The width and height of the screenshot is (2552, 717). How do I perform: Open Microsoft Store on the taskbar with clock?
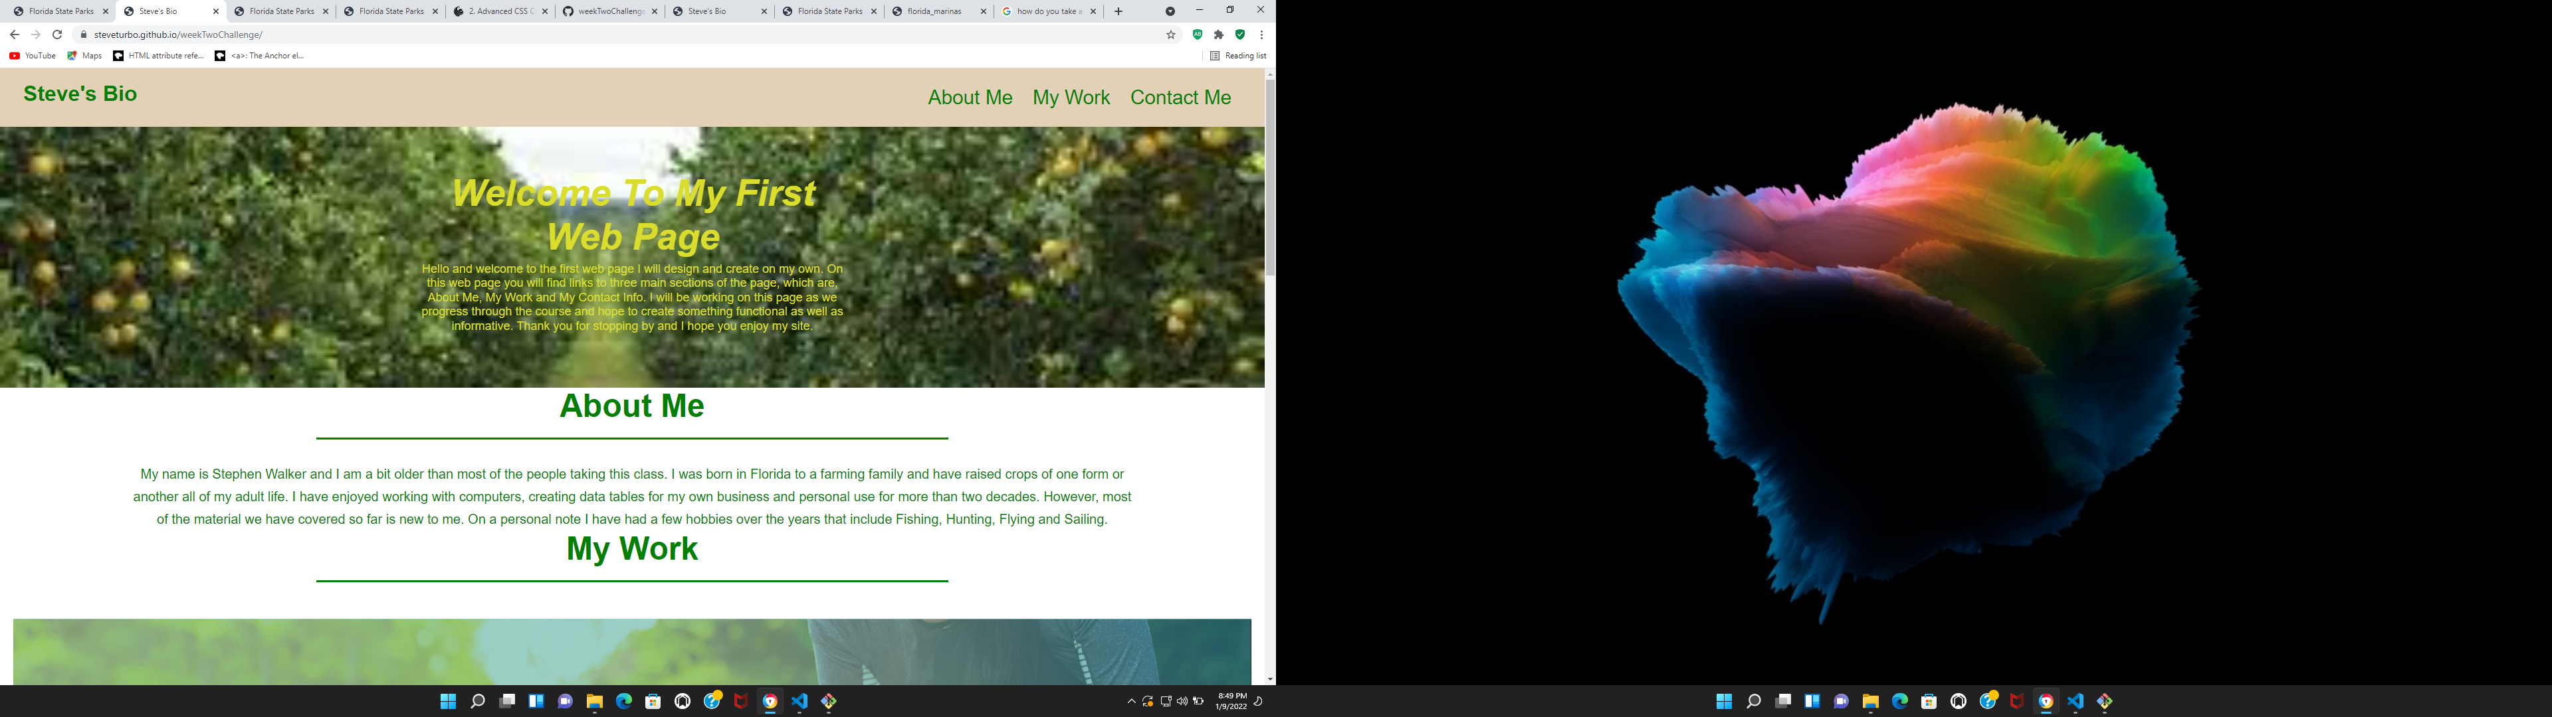pos(653,701)
